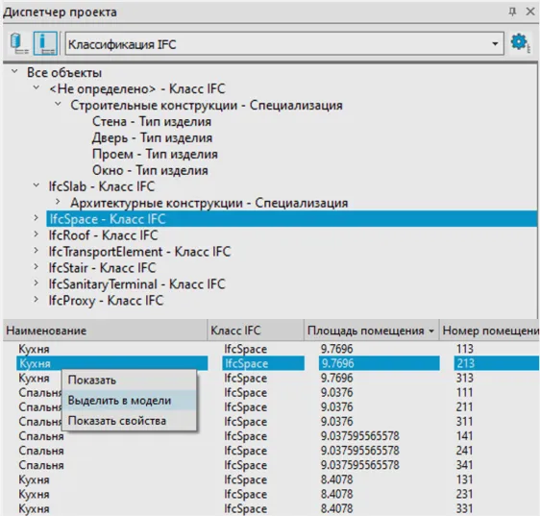This screenshot has height=516, width=540.
Task: Expand the IfcTransportElement class node
Action: (x=36, y=251)
